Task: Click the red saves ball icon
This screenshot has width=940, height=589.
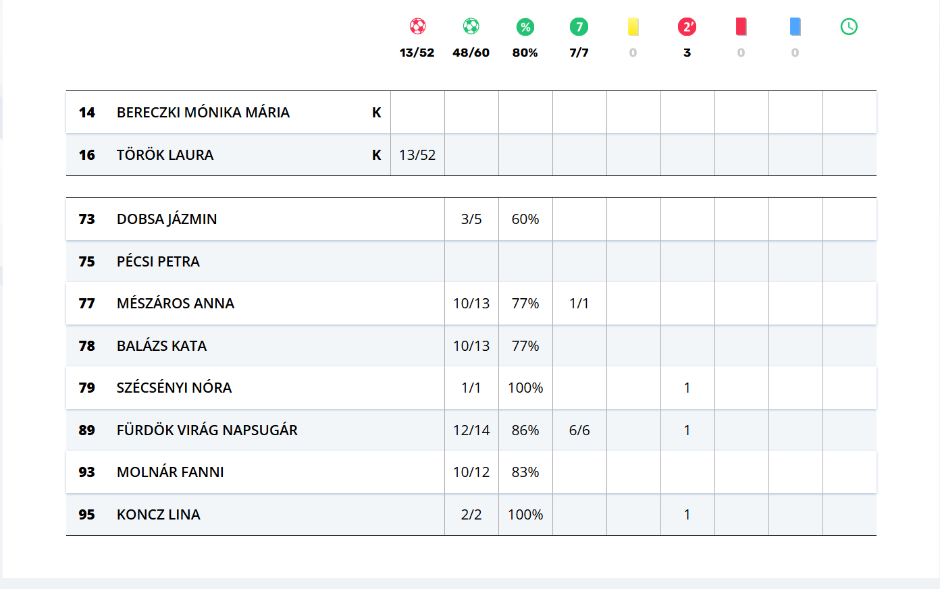Action: tap(417, 26)
